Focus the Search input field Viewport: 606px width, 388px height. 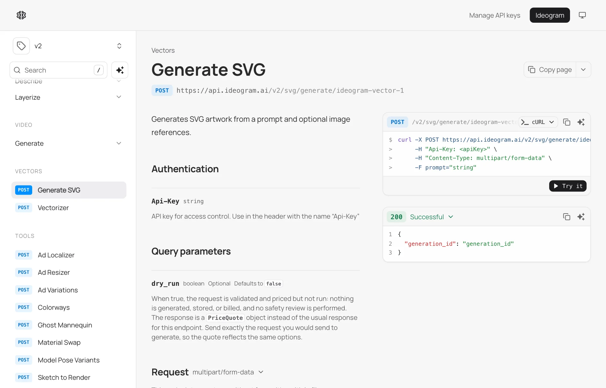tap(58, 70)
